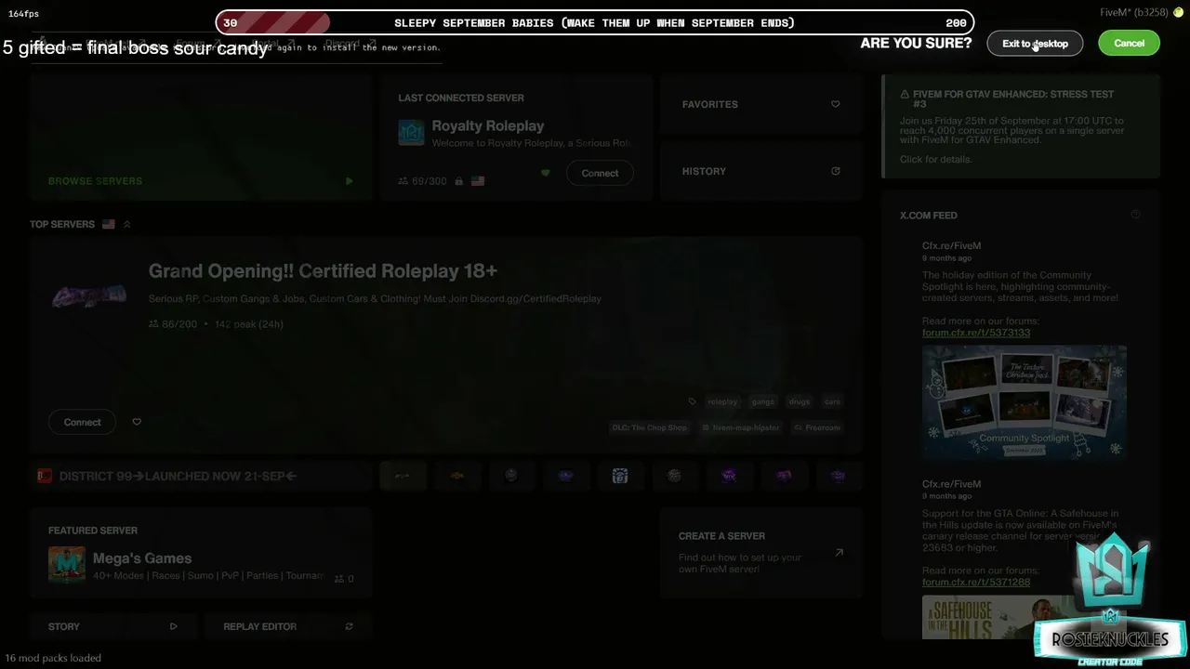Click the warning icon on stress test notice
The image size is (1190, 669).
click(905, 94)
